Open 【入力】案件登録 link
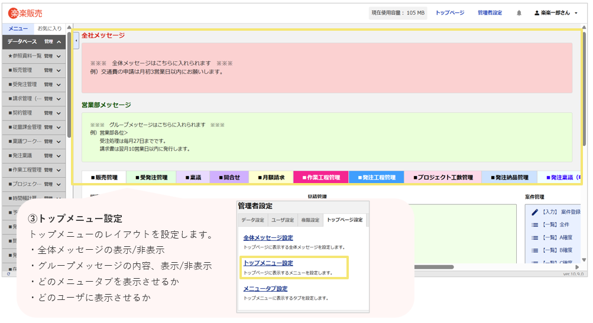 coord(562,213)
